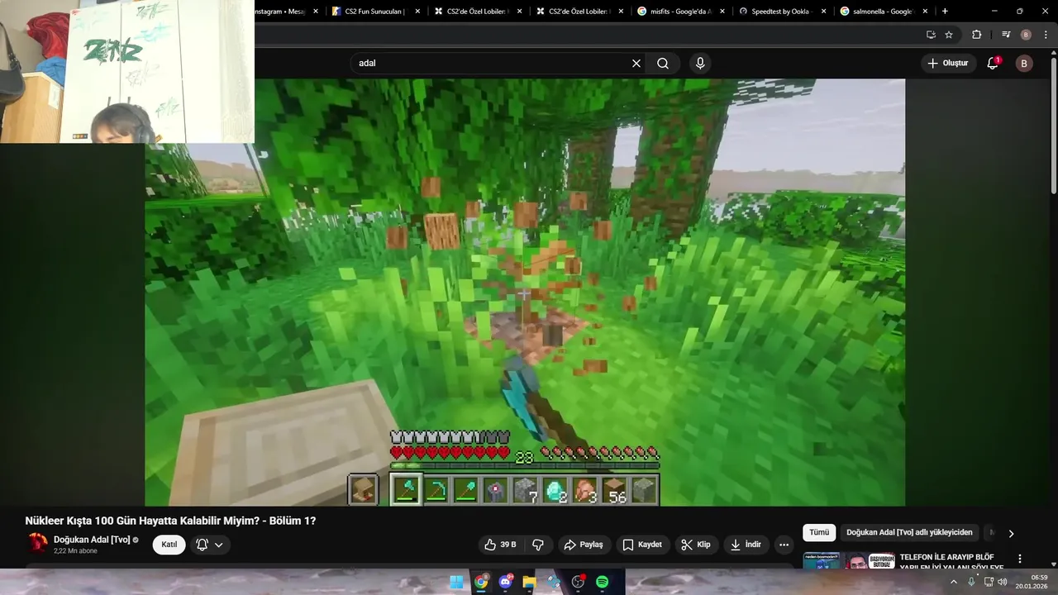Close the Speedtest by Ookla tab
This screenshot has height=595, width=1058.
(823, 12)
